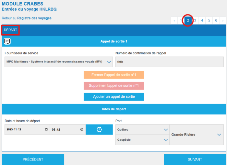227x165 pixels.
Task: Expand the Fournisseur de service dropdown
Action: (x=109, y=62)
